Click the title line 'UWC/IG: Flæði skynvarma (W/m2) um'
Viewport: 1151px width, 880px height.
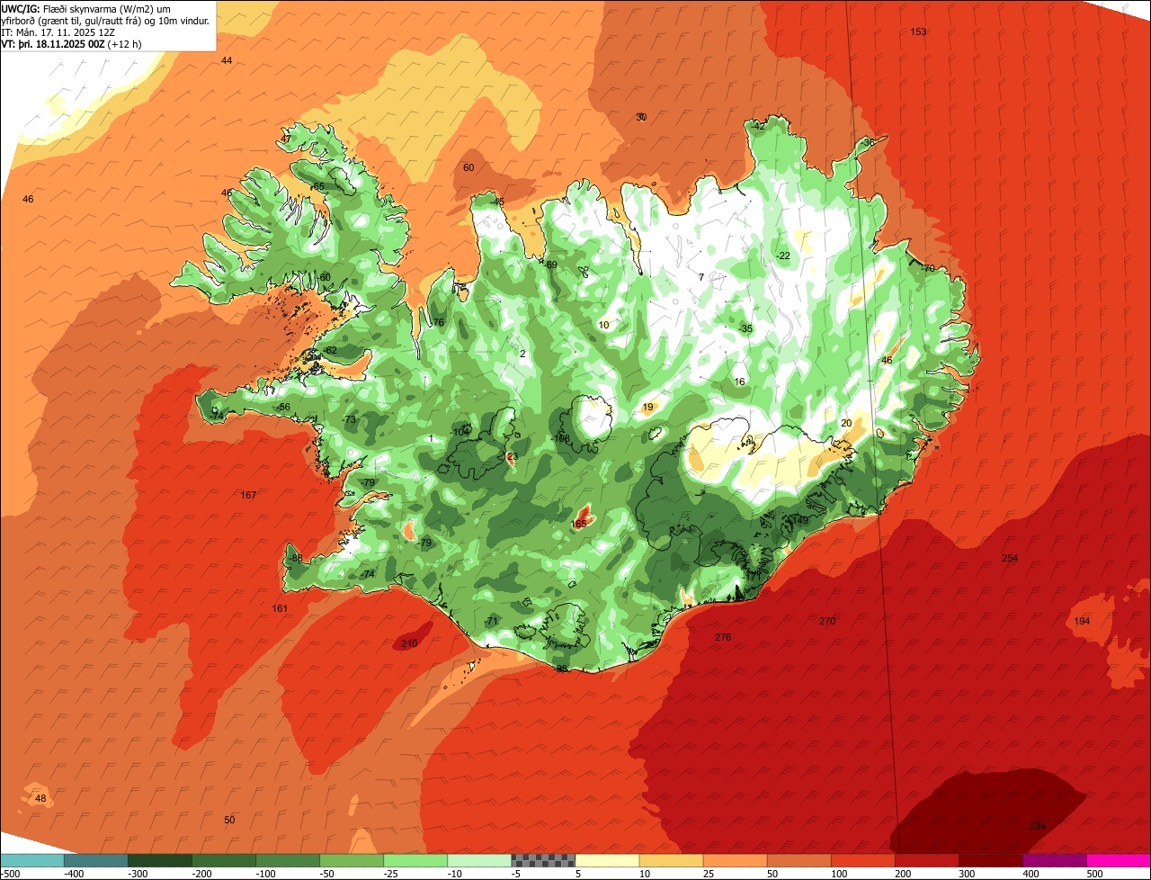pyautogui.click(x=86, y=8)
